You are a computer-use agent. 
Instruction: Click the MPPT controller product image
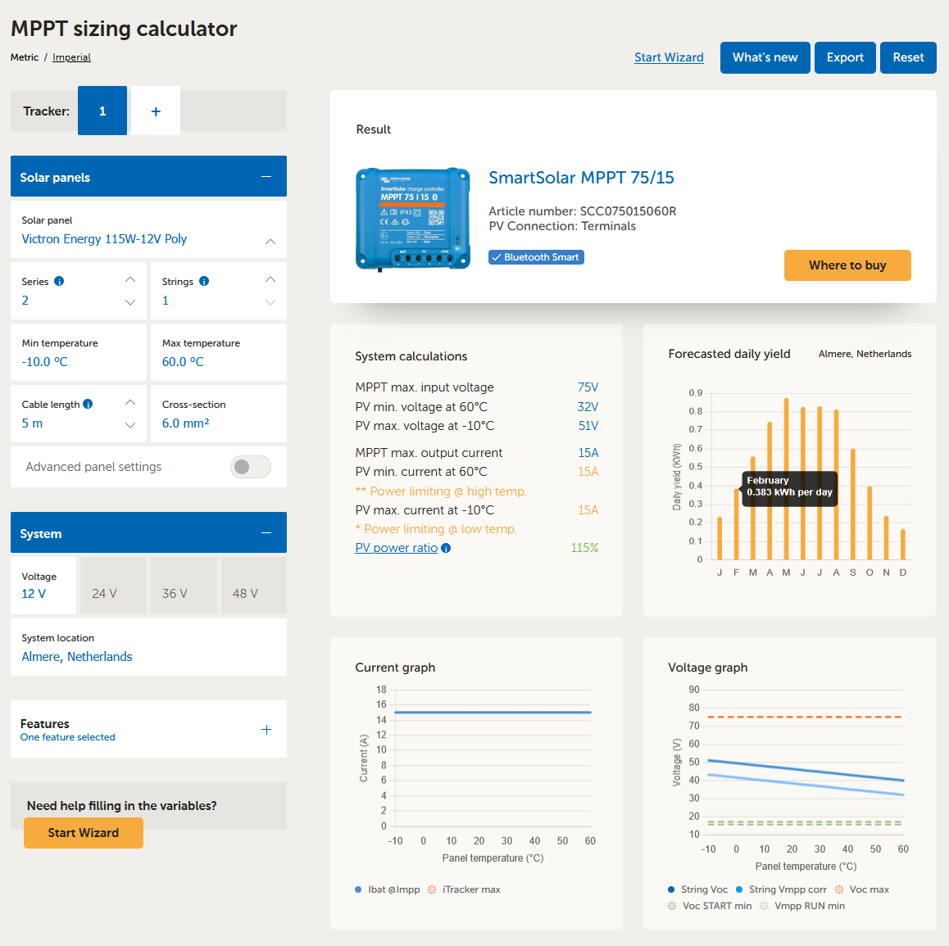(413, 219)
